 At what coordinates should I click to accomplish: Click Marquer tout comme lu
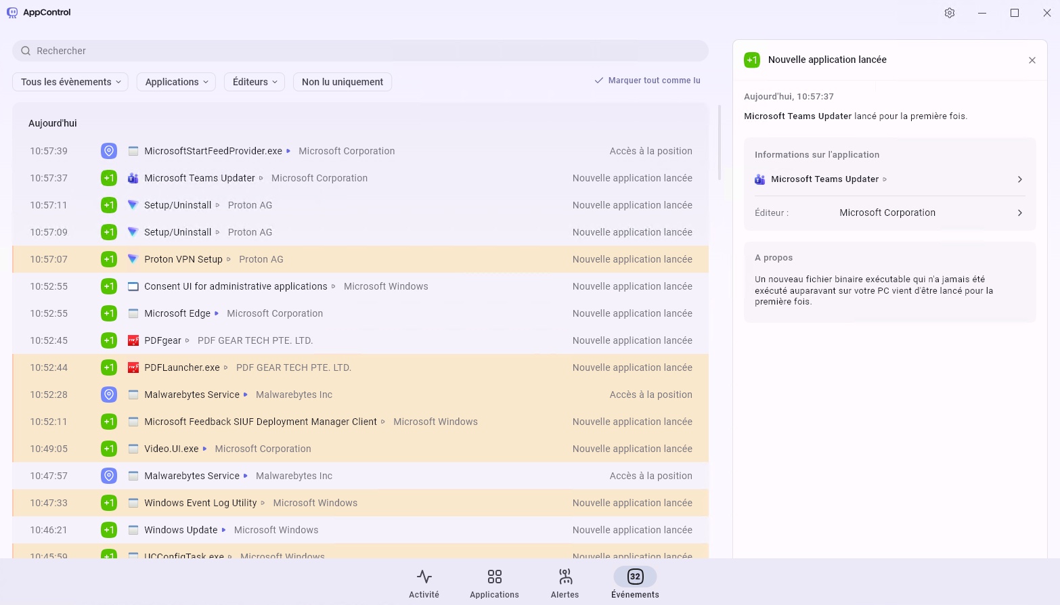click(x=648, y=81)
